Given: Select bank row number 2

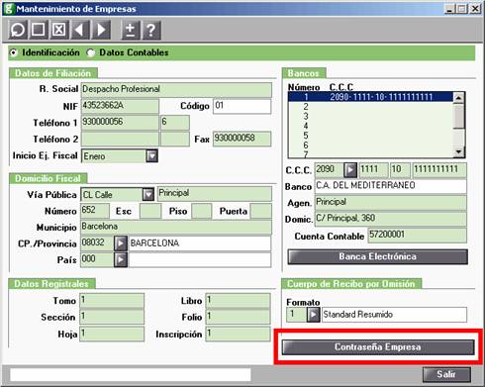Looking at the screenshot, I should click(370, 107).
